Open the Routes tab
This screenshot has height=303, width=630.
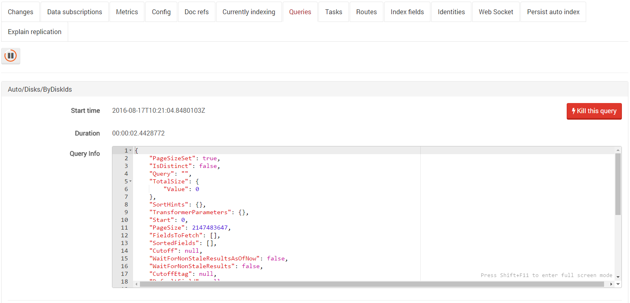click(366, 12)
